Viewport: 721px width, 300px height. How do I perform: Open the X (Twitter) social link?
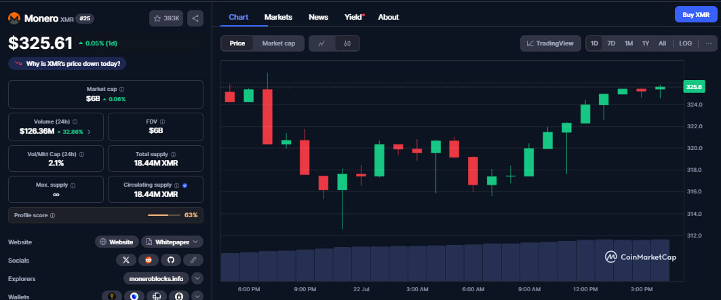click(x=126, y=261)
